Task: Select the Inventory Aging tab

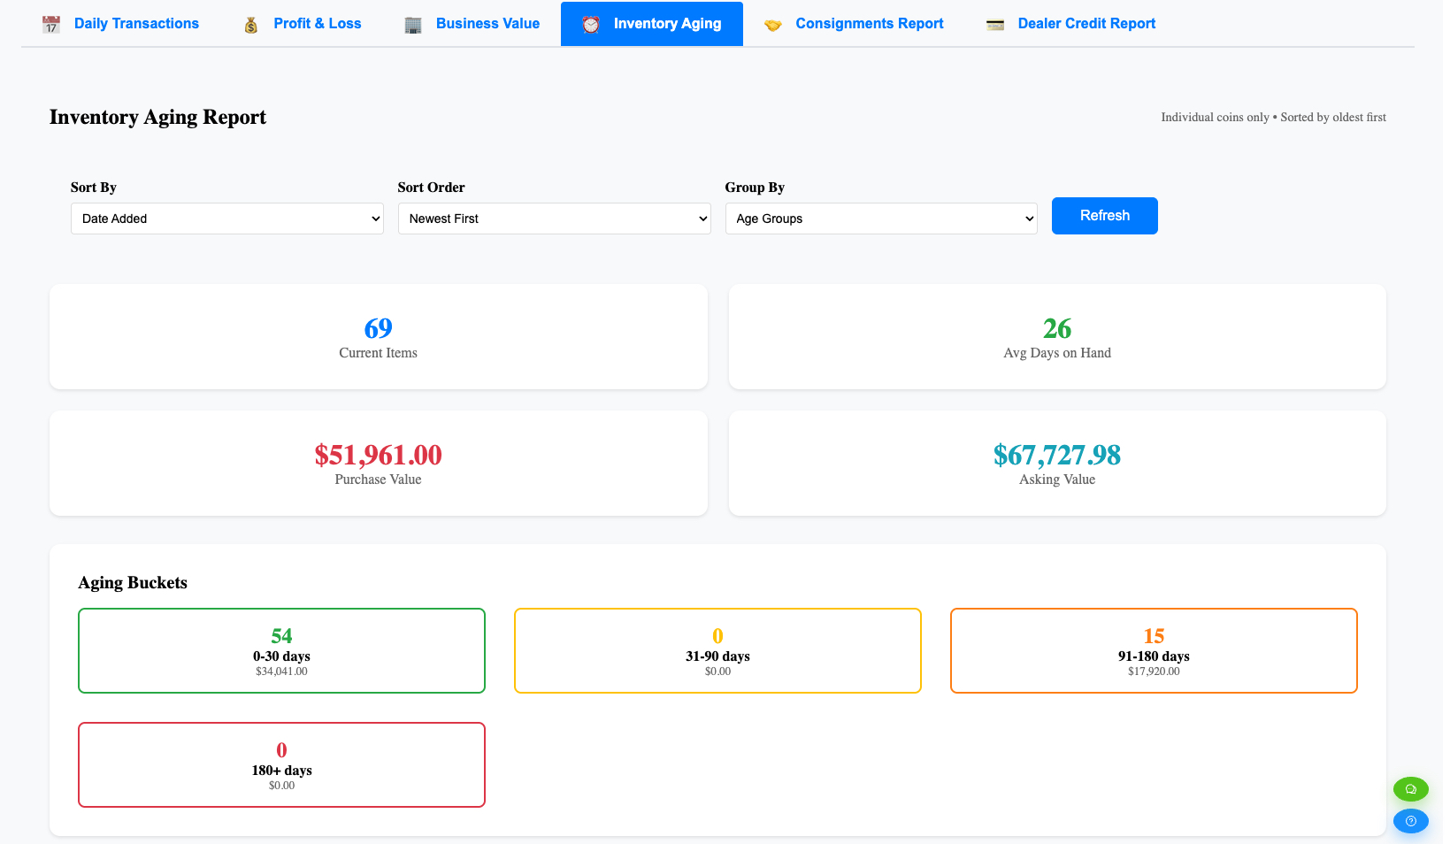Action: pyautogui.click(x=652, y=24)
